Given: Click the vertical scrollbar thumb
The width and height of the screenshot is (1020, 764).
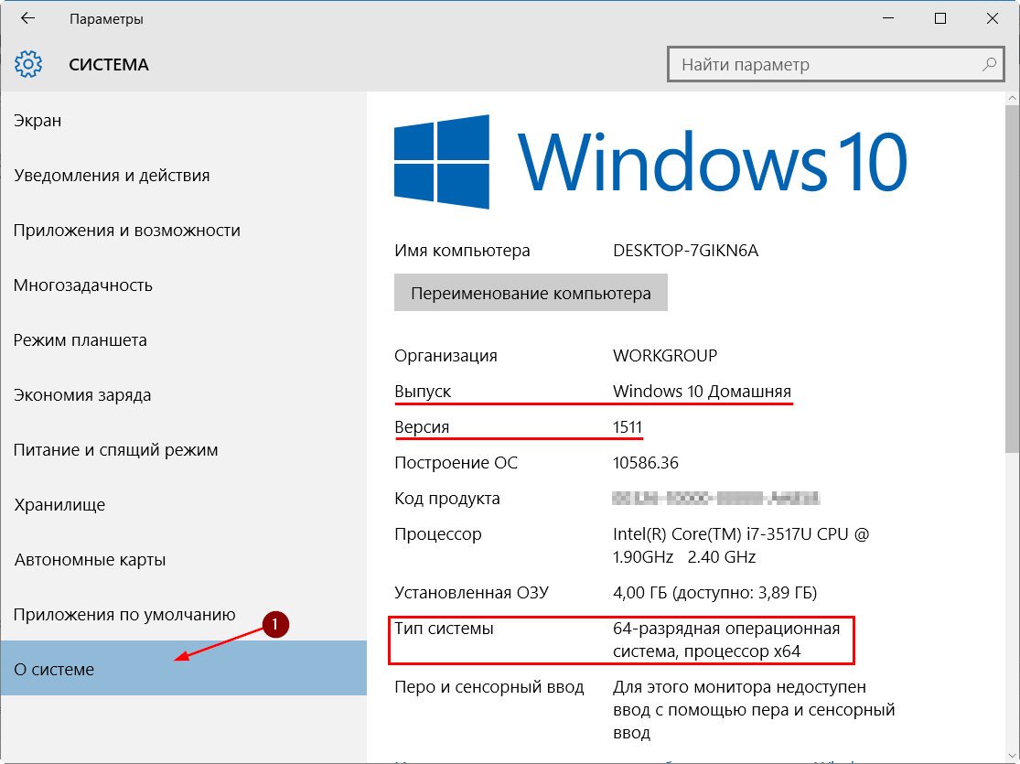Looking at the screenshot, I should pos(1012,280).
